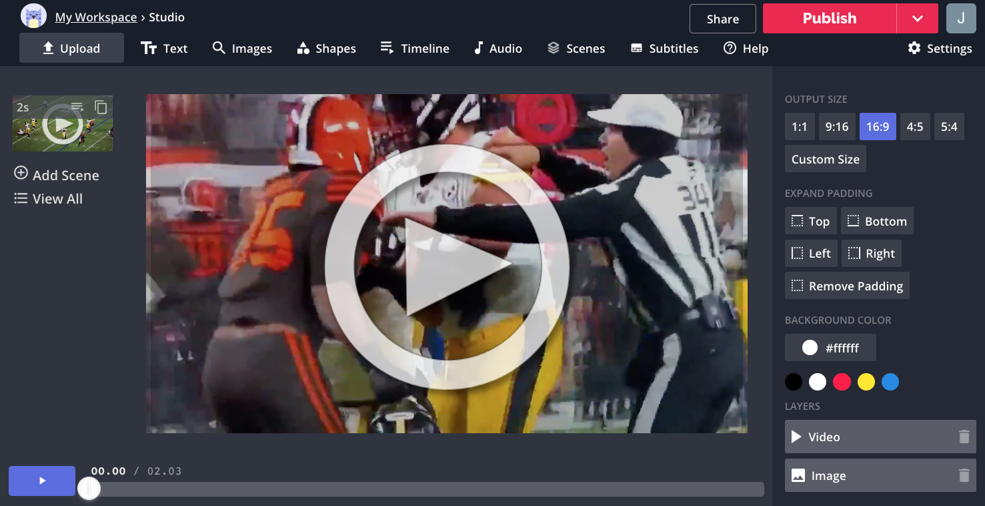Open the Settings gear

click(940, 48)
